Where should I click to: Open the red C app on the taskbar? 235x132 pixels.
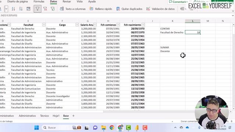(145, 128)
